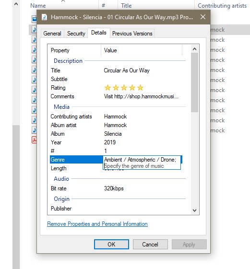This screenshot has width=250, height=269.
Task: Click the greyed-out Apply button
Action: point(189,244)
